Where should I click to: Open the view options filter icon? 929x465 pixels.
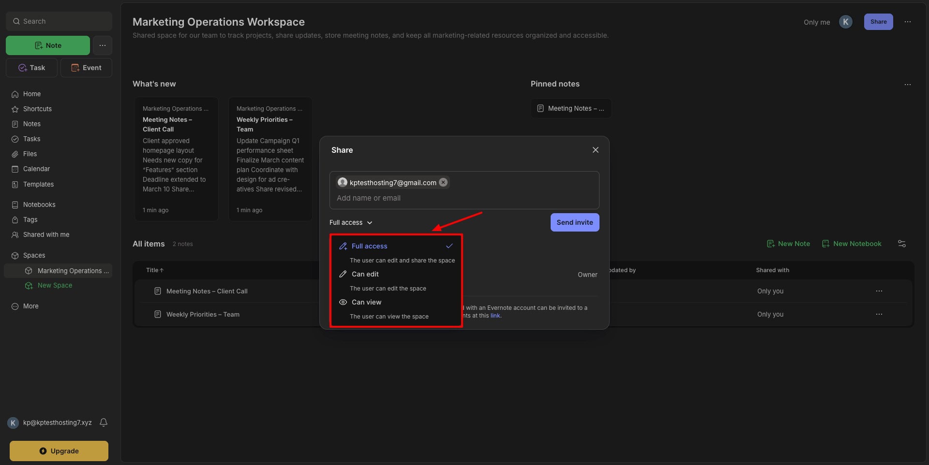902,244
